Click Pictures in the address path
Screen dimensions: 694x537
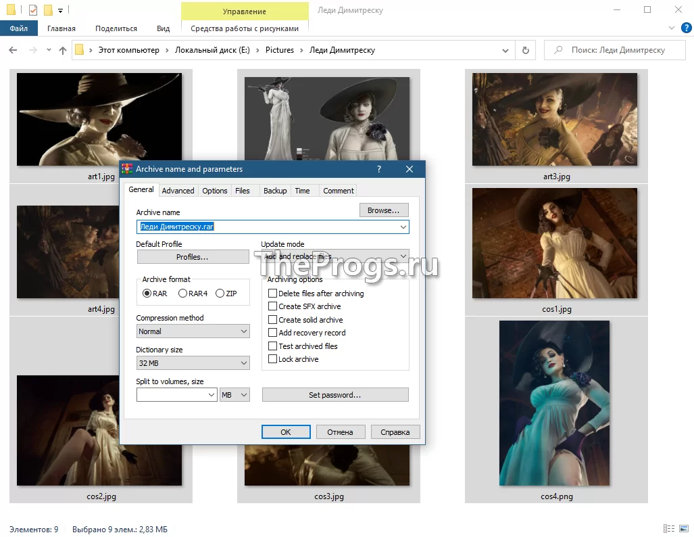click(279, 50)
